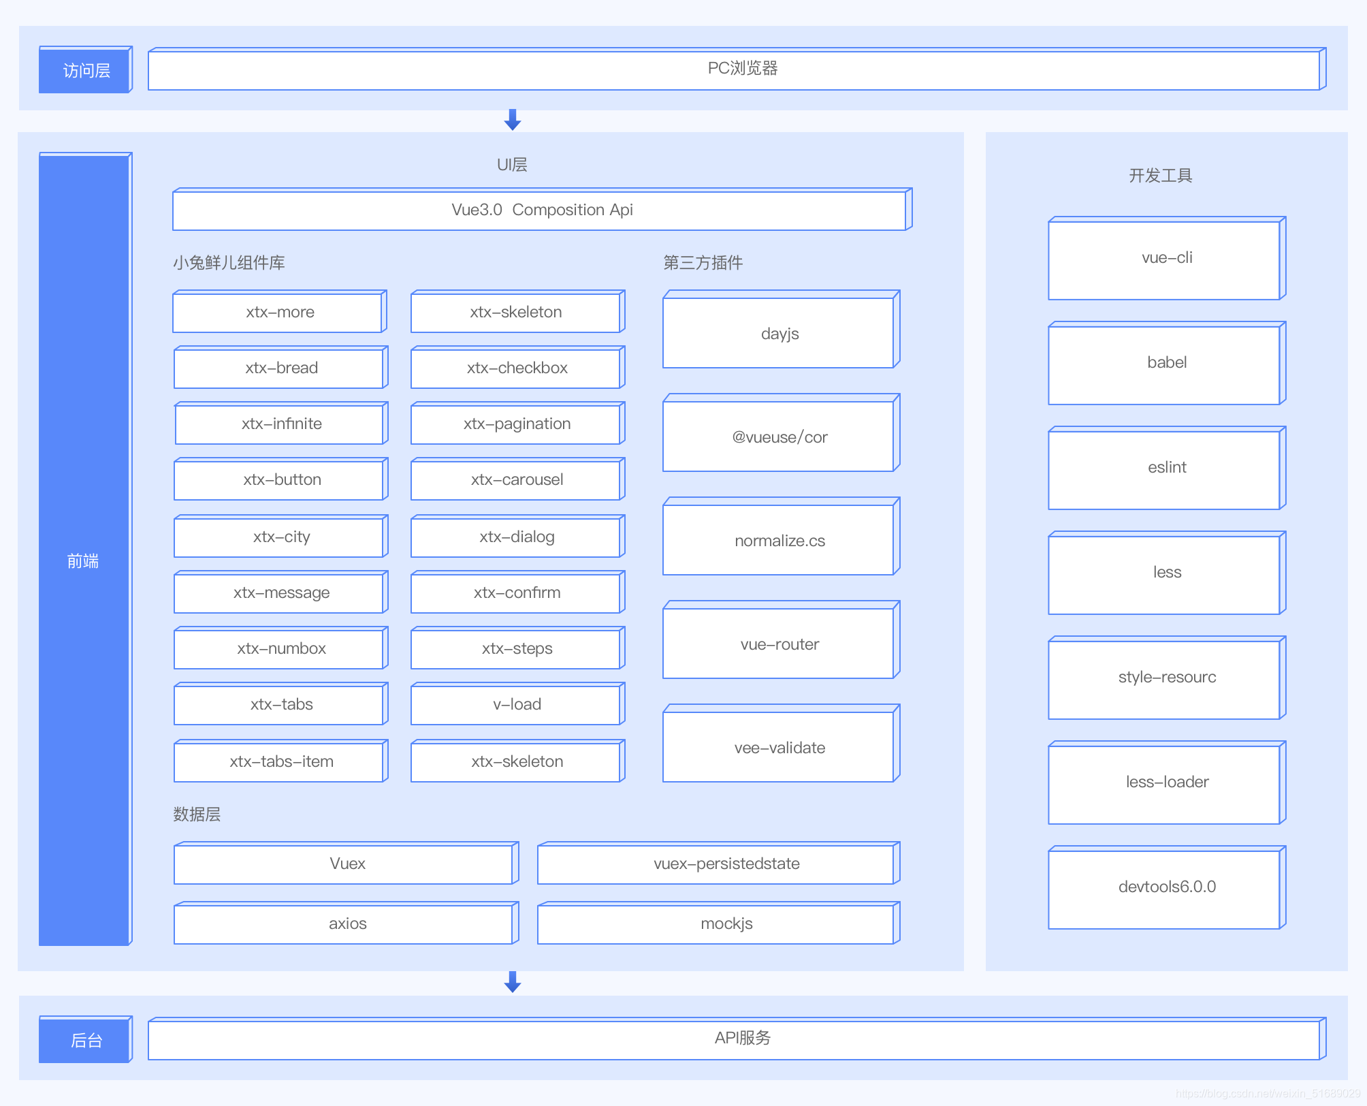The width and height of the screenshot is (1367, 1106).
Task: Select the babel tool box
Action: [1167, 363]
